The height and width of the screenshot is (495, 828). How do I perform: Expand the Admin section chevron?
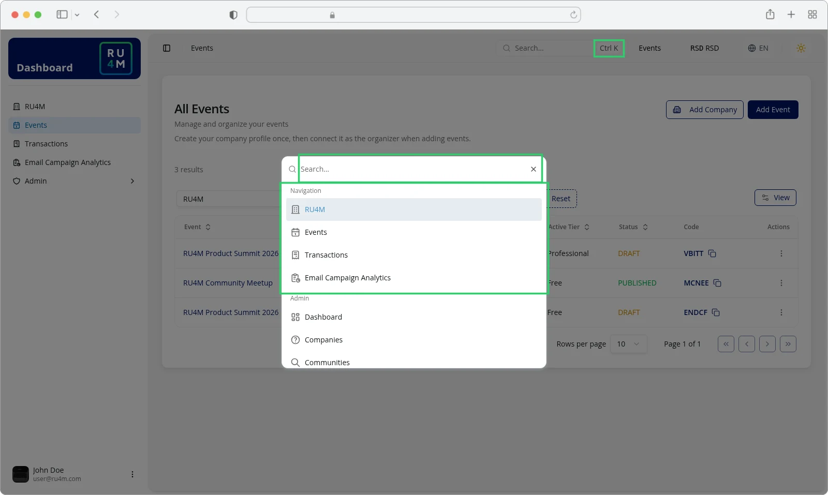pyautogui.click(x=132, y=181)
